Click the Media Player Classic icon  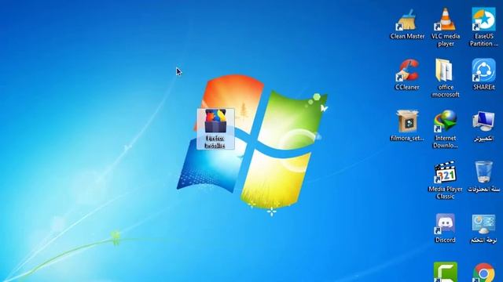click(x=446, y=172)
